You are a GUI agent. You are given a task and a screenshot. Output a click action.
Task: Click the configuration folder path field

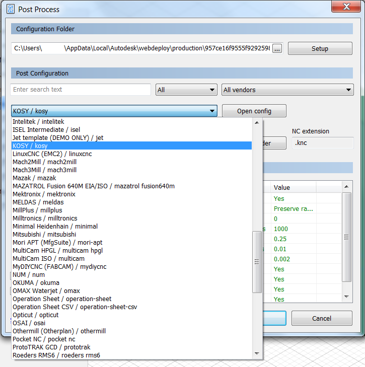point(141,48)
